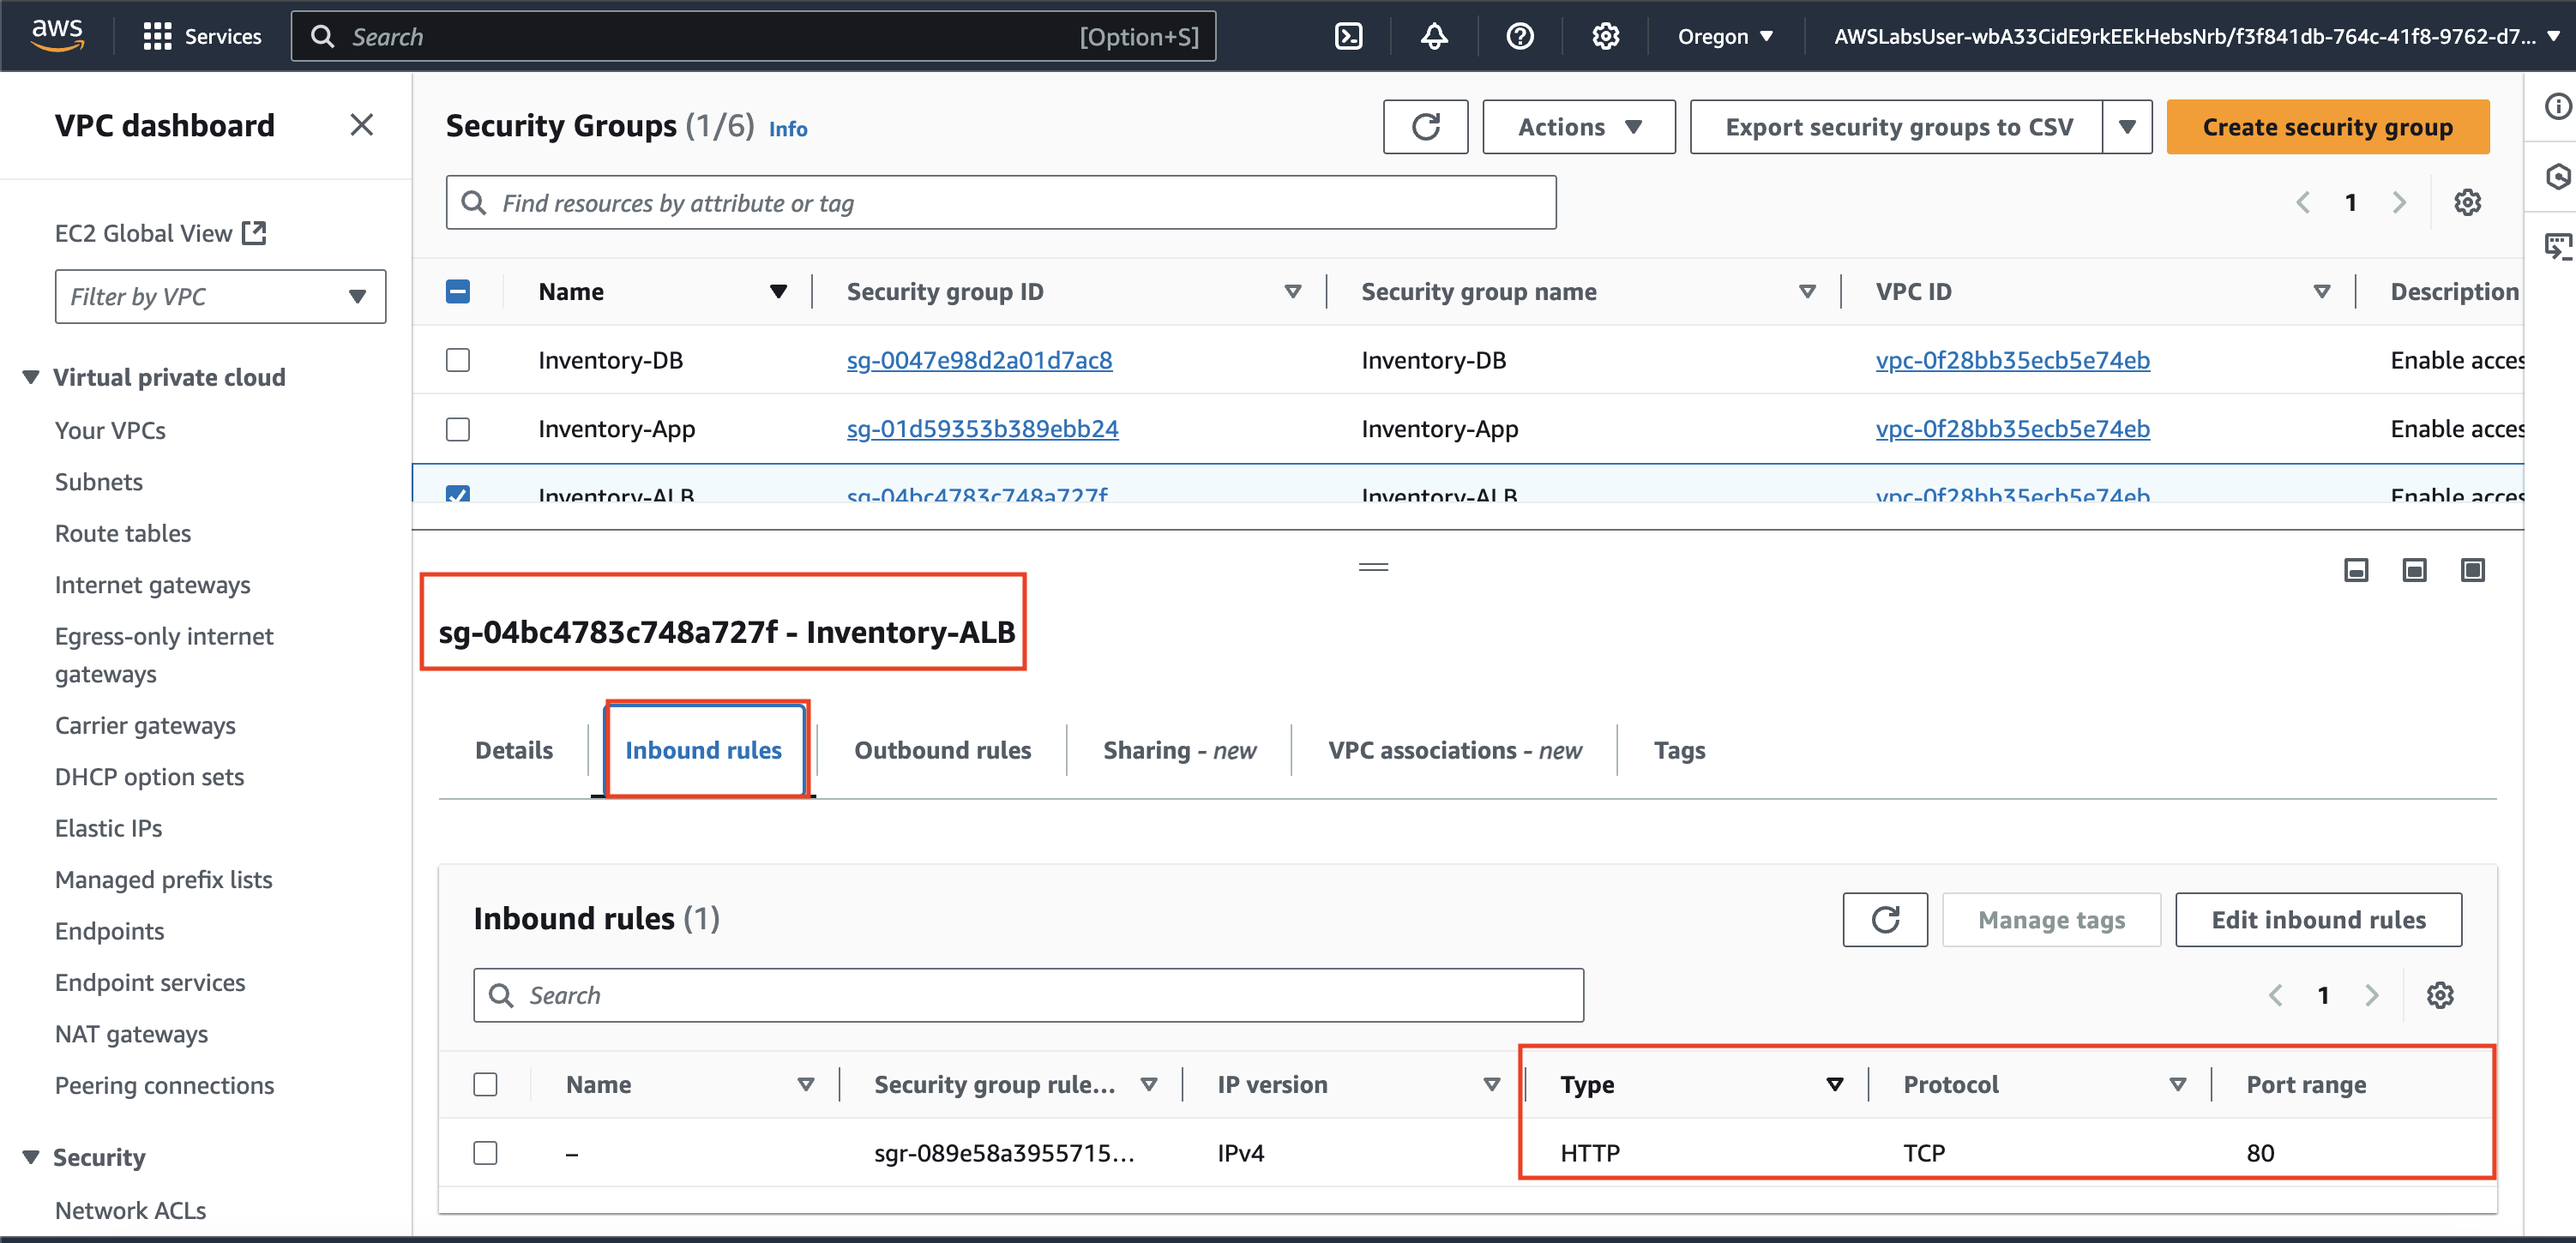2576x1243 pixels.
Task: Open the Oregon region selector
Action: [1725, 37]
